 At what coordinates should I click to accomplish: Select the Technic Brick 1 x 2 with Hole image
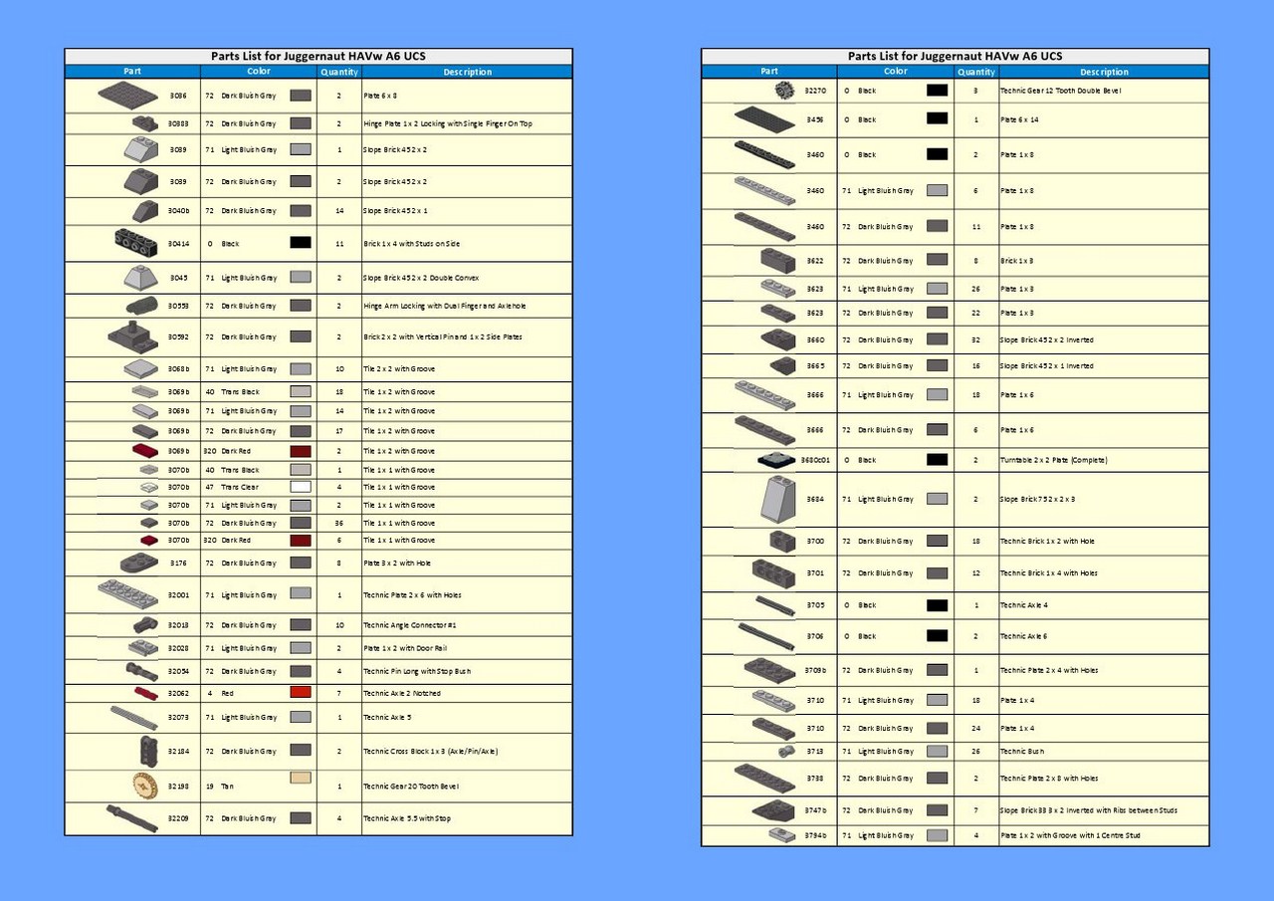782,542
